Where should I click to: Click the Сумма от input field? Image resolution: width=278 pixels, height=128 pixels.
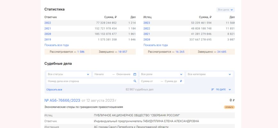[149, 81]
